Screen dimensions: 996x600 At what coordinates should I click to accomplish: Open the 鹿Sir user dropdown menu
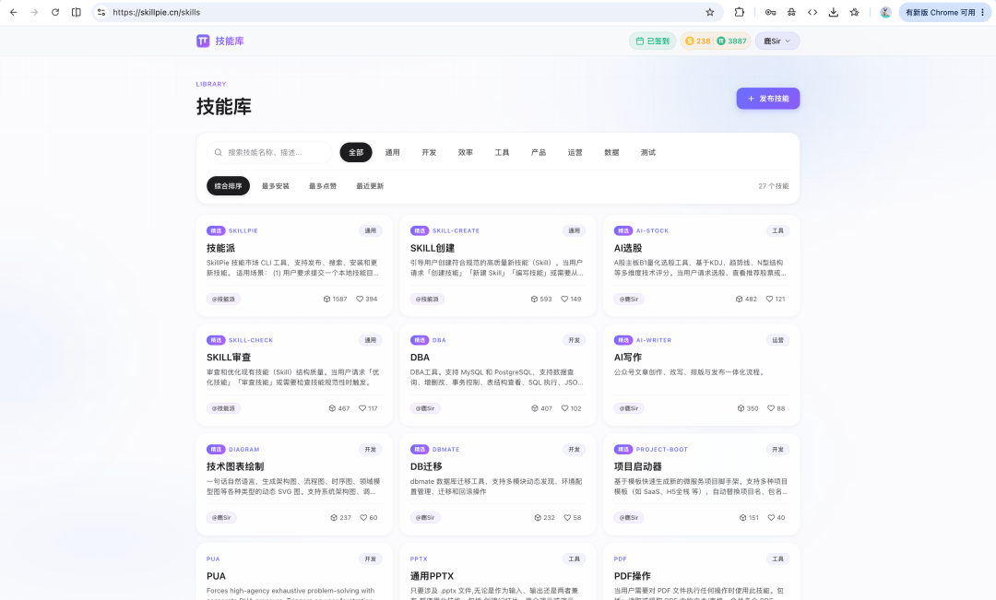(x=777, y=41)
